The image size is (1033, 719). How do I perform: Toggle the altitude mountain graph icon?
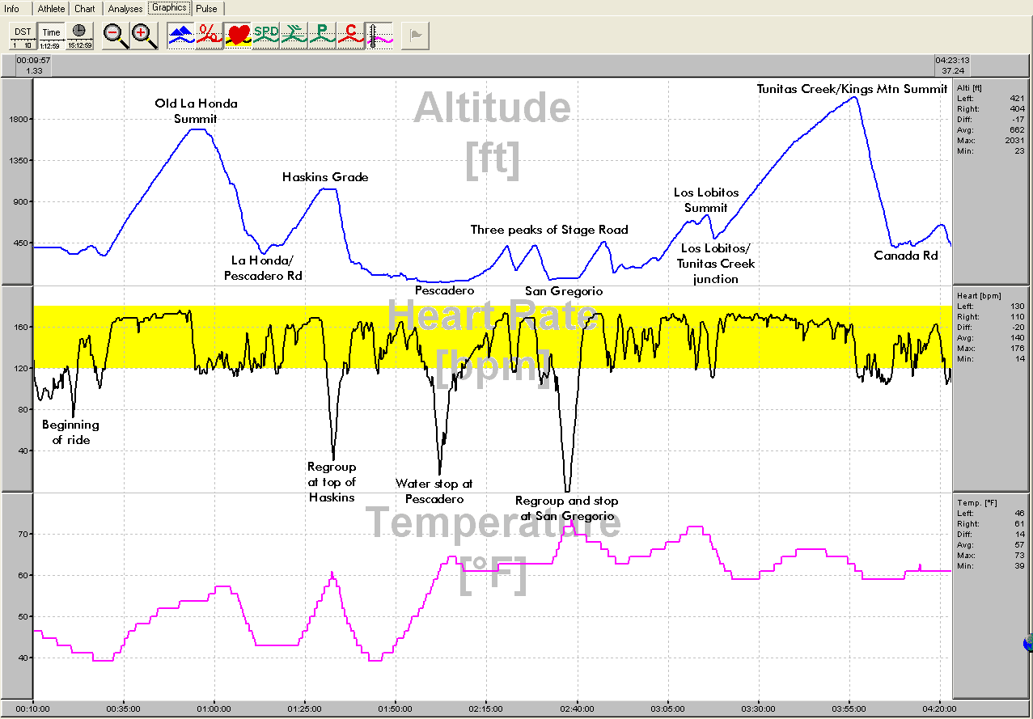coord(181,36)
